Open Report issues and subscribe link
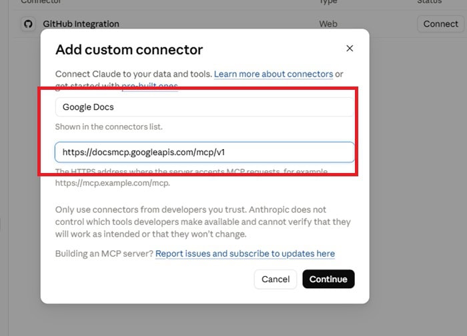This screenshot has width=467, height=336. [x=245, y=253]
